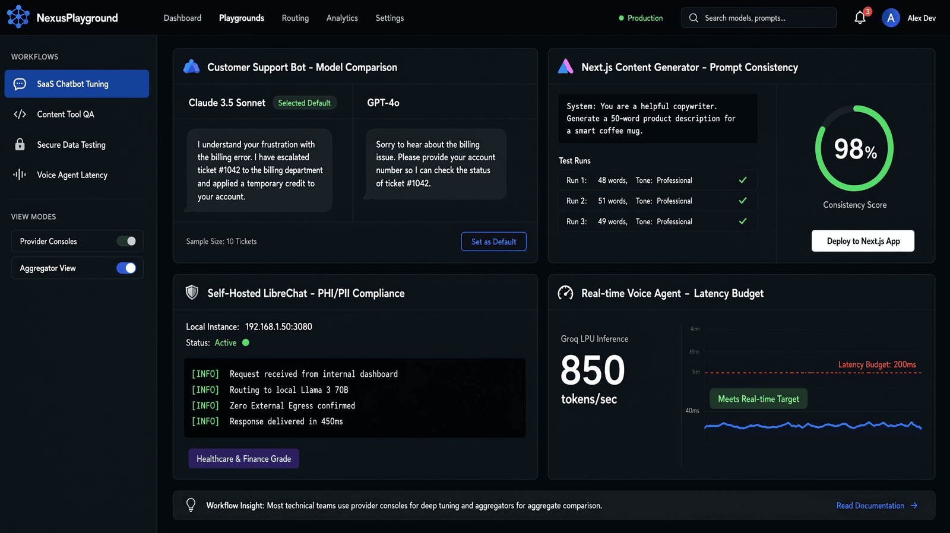Click the Run 3 49 words row
This screenshot has height=533, width=950.
657,221
